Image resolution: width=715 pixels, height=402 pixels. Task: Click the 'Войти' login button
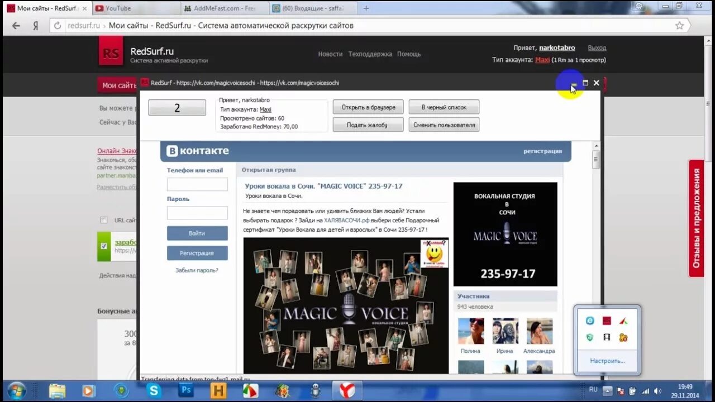[x=197, y=233]
